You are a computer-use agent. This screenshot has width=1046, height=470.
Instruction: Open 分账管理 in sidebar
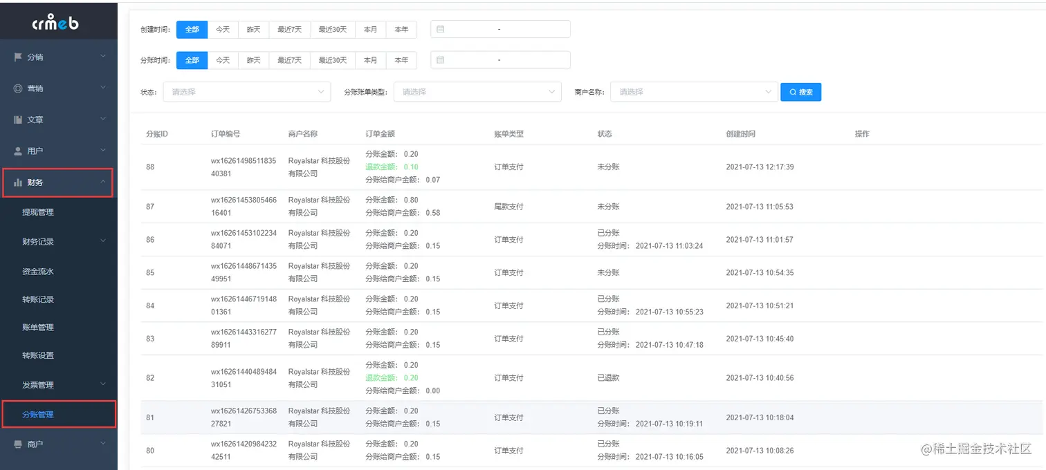click(x=38, y=415)
